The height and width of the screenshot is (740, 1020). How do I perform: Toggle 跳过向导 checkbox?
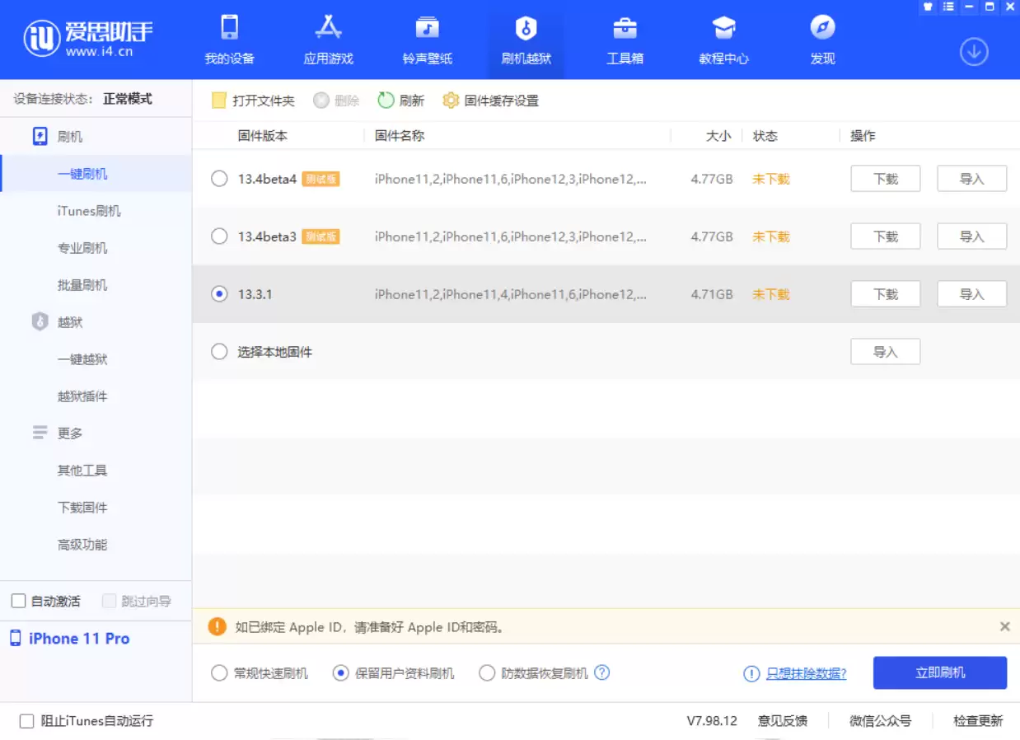(x=109, y=601)
